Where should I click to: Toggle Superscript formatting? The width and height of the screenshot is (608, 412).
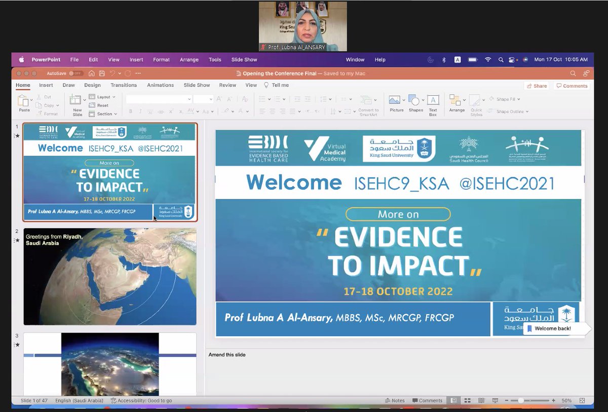171,111
